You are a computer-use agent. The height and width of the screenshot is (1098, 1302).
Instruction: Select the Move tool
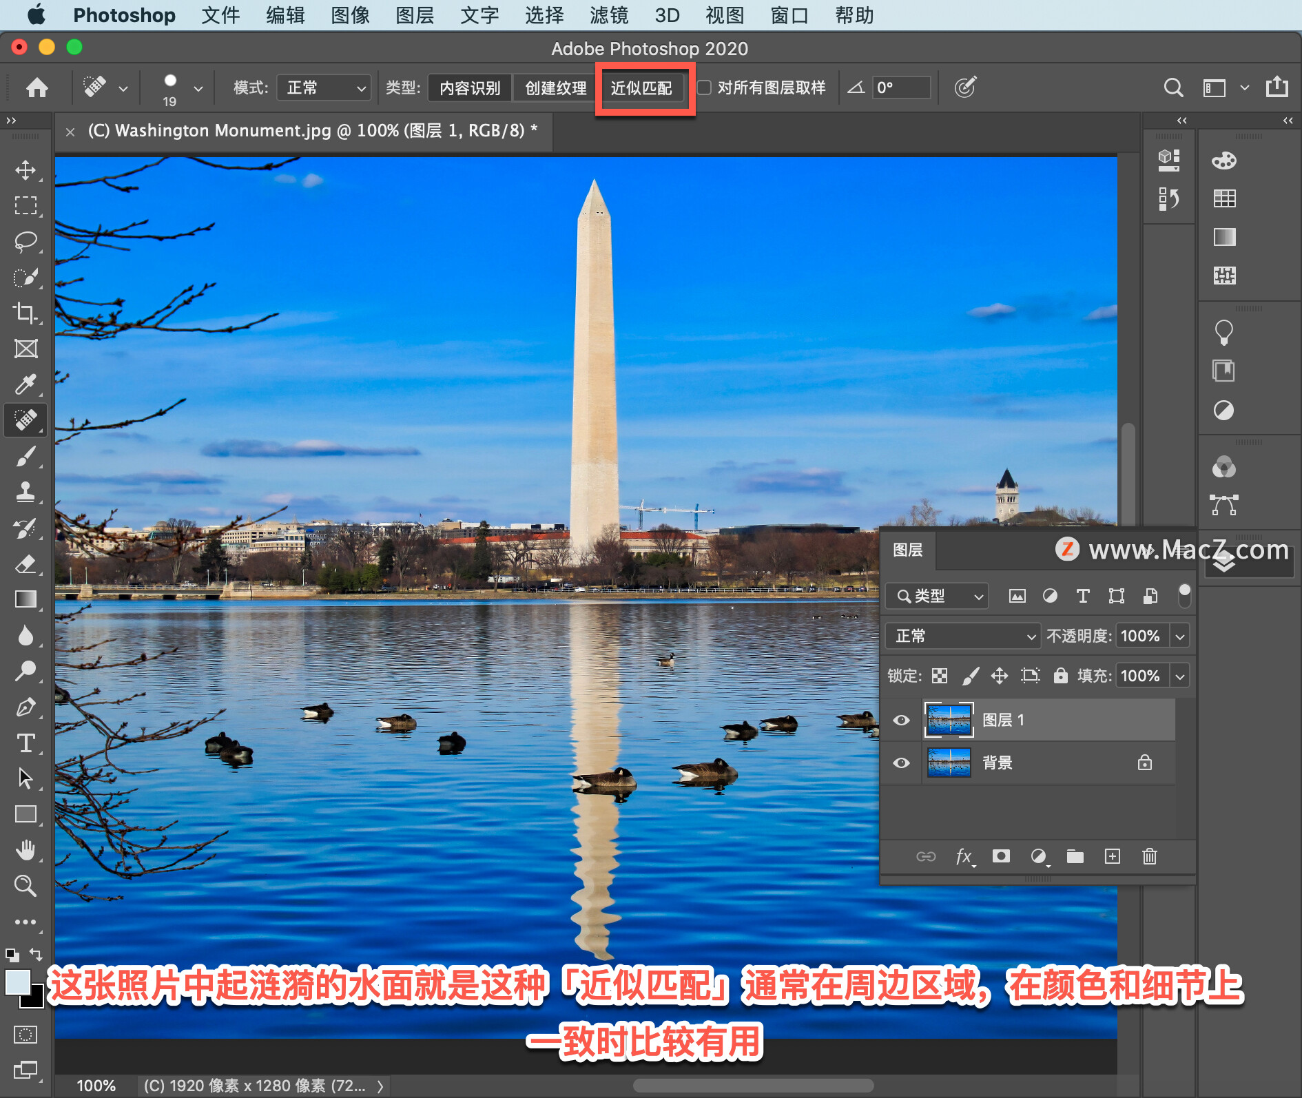25,170
